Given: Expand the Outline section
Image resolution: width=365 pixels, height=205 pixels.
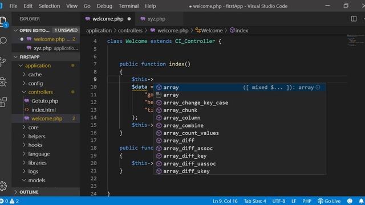Looking at the screenshot, I should click(x=46, y=192).
